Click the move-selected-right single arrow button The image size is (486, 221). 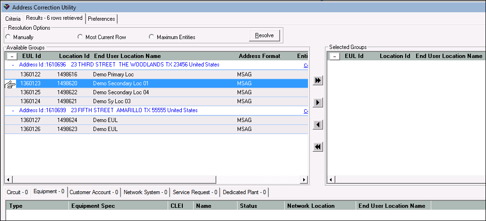point(318,102)
